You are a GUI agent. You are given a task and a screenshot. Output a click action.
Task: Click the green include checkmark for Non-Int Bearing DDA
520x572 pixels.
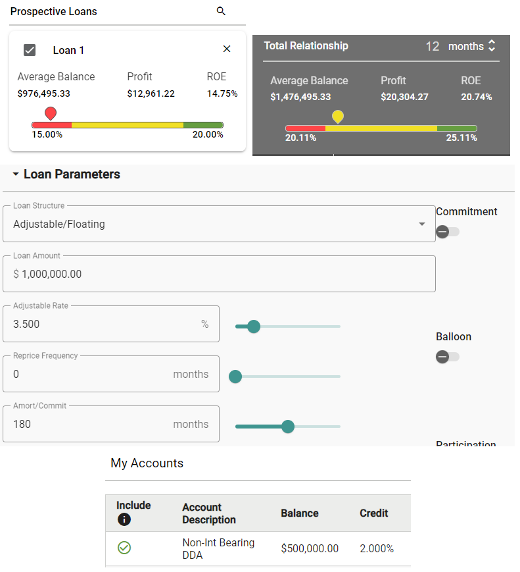click(x=124, y=548)
